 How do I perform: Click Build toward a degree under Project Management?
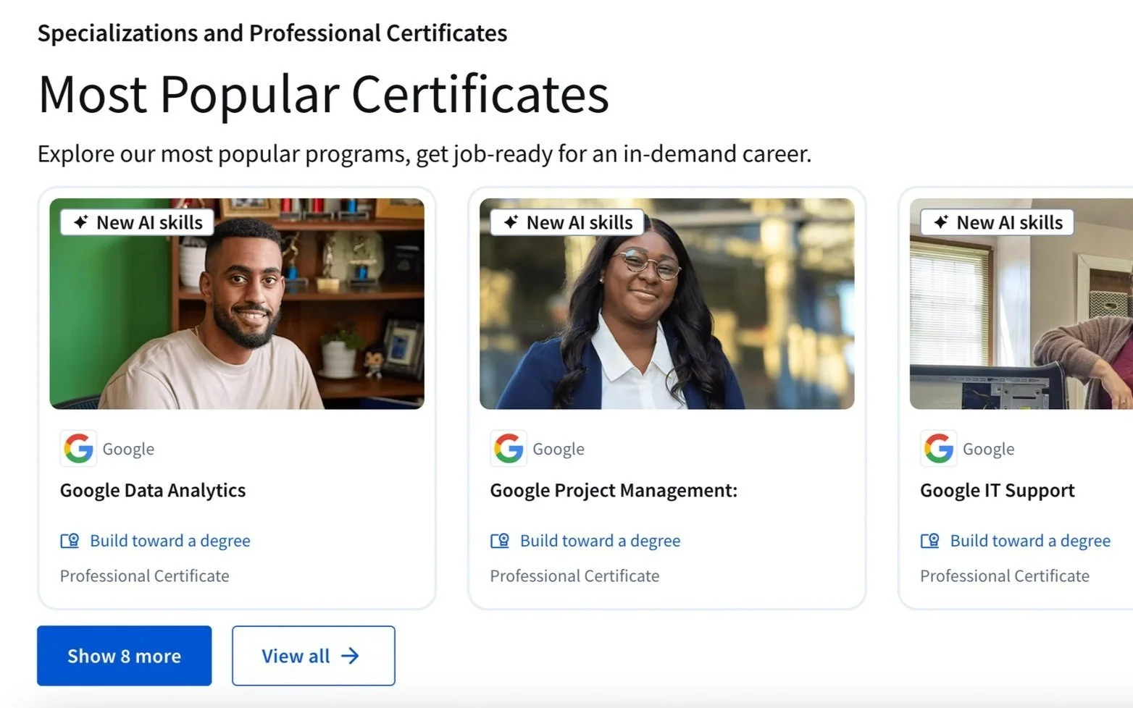click(601, 541)
